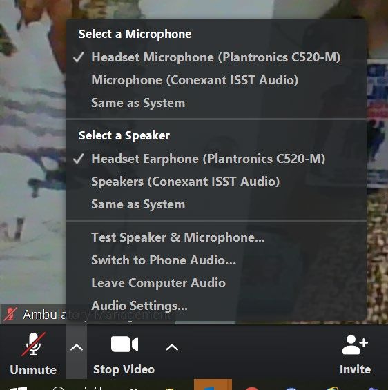Screen dimensions: 388x390
Task: Click the orange highlighted taskbar app icon
Action: click(213, 384)
